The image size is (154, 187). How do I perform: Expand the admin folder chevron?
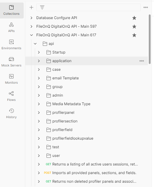39,95
